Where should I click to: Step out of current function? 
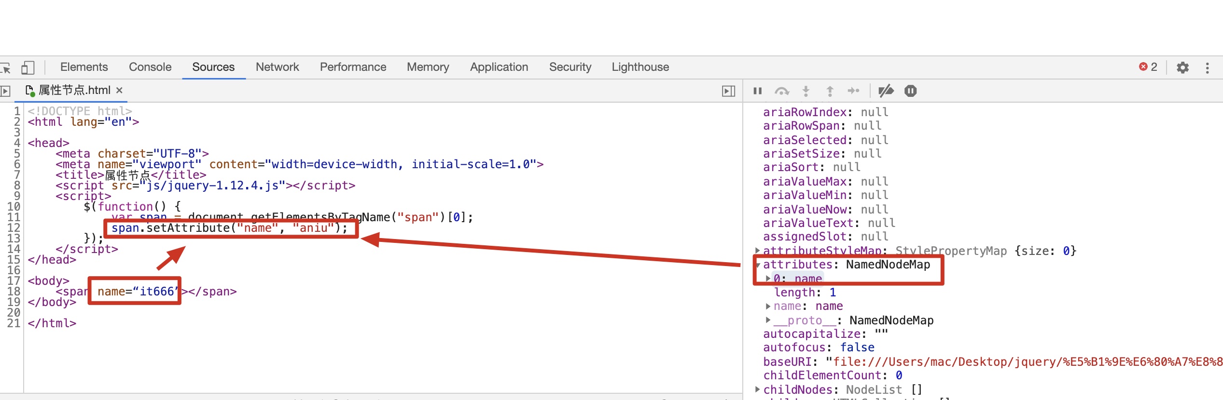[x=830, y=91]
